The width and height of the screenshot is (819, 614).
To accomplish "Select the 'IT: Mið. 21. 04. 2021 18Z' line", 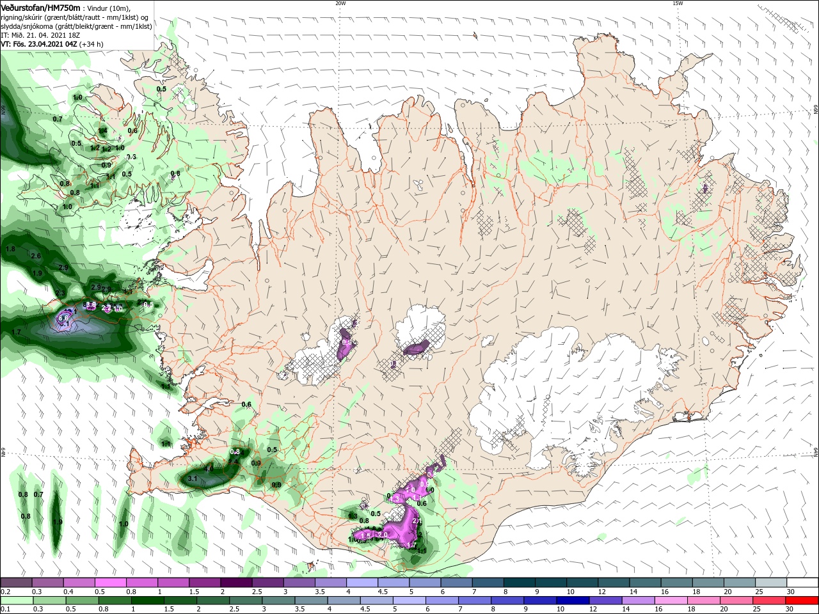I will click(x=40, y=35).
